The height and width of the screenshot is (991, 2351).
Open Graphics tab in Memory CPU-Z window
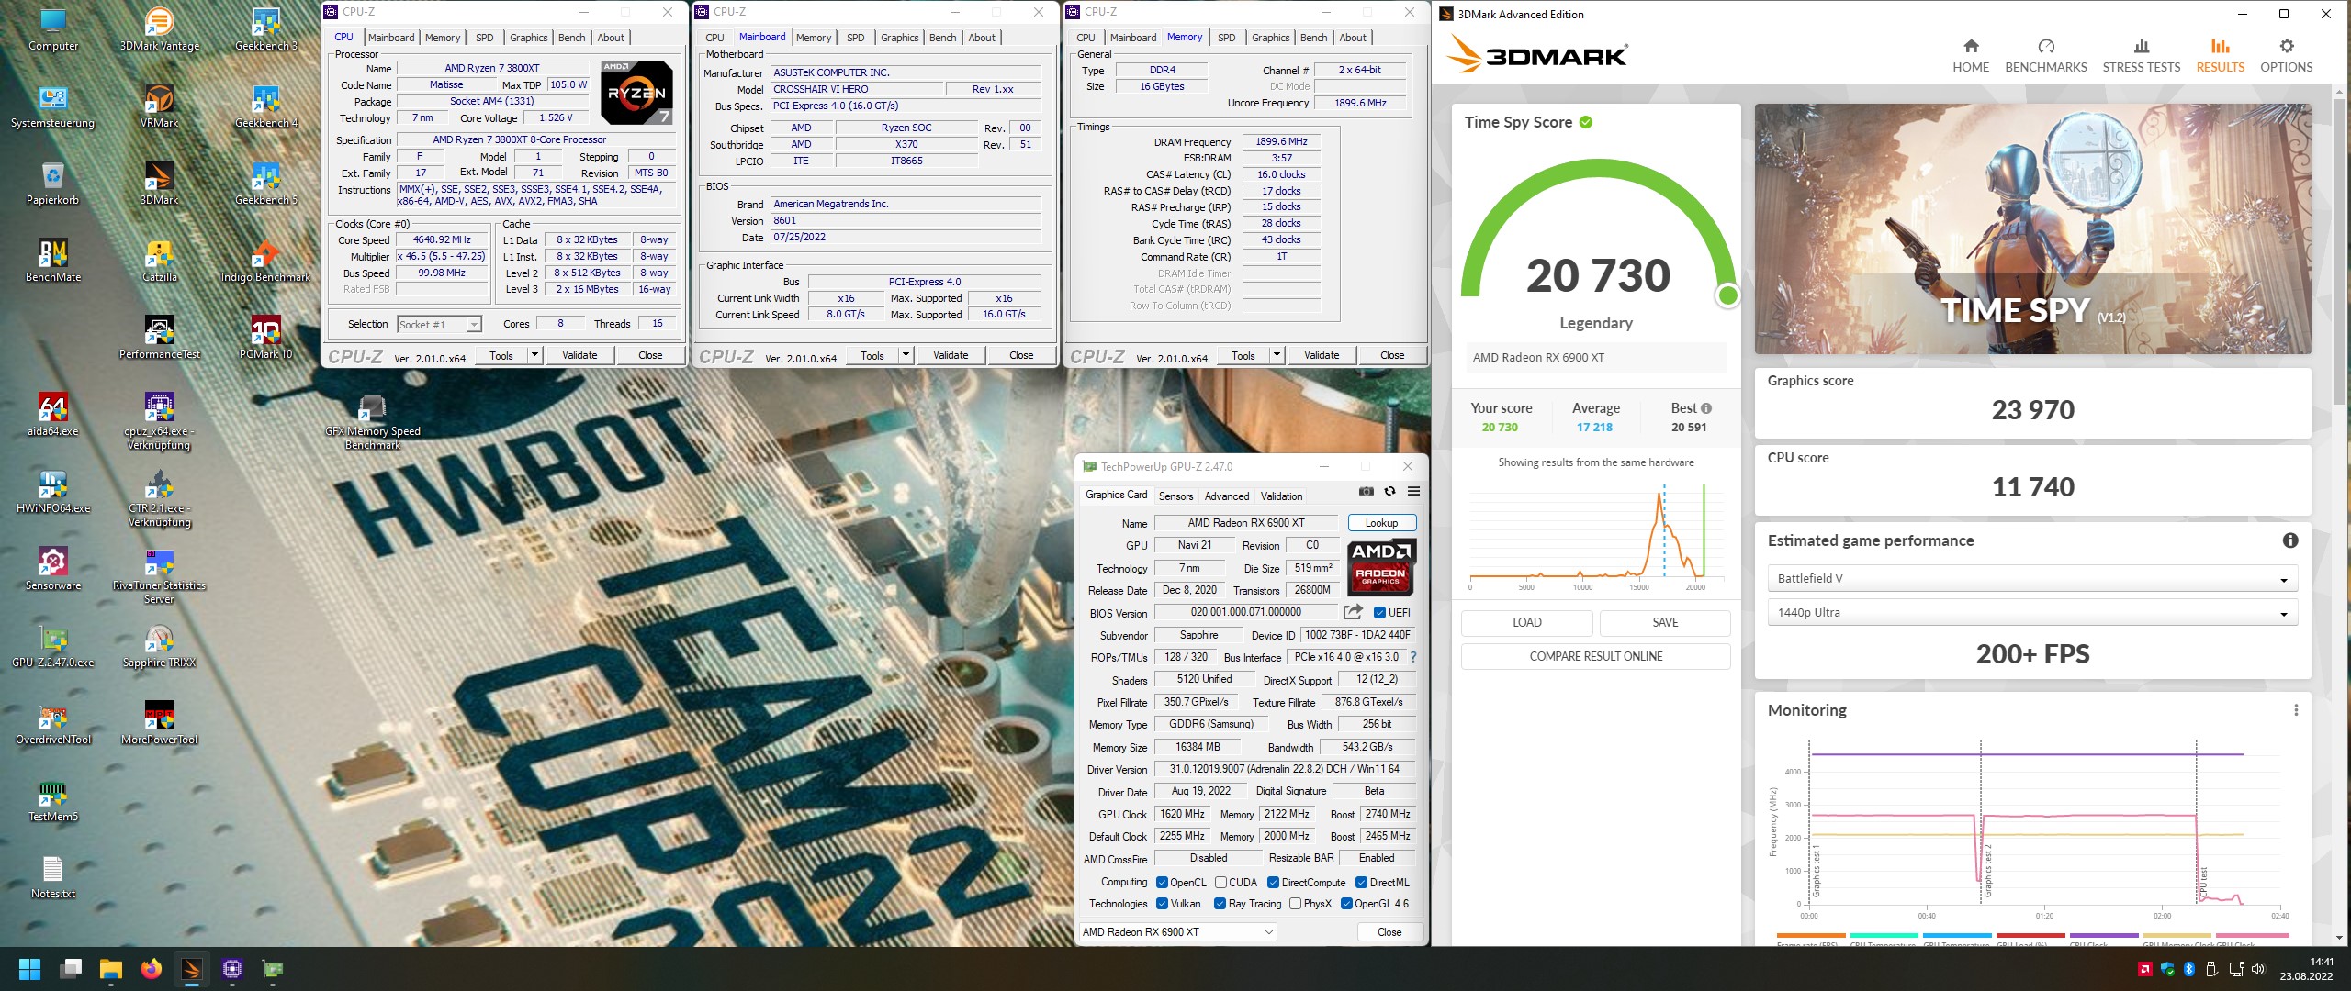(1270, 38)
